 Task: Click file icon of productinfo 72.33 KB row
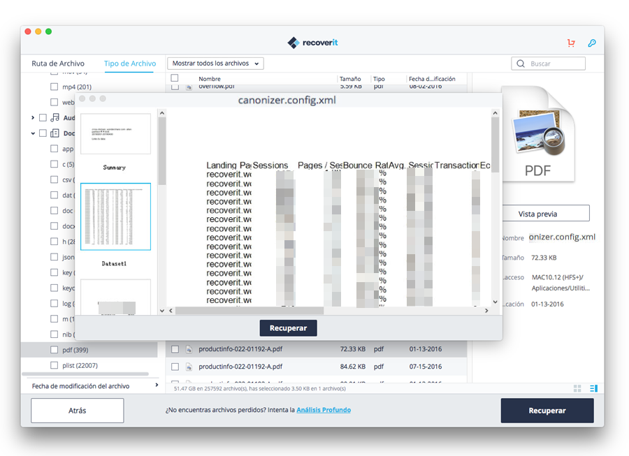pyautogui.click(x=189, y=349)
